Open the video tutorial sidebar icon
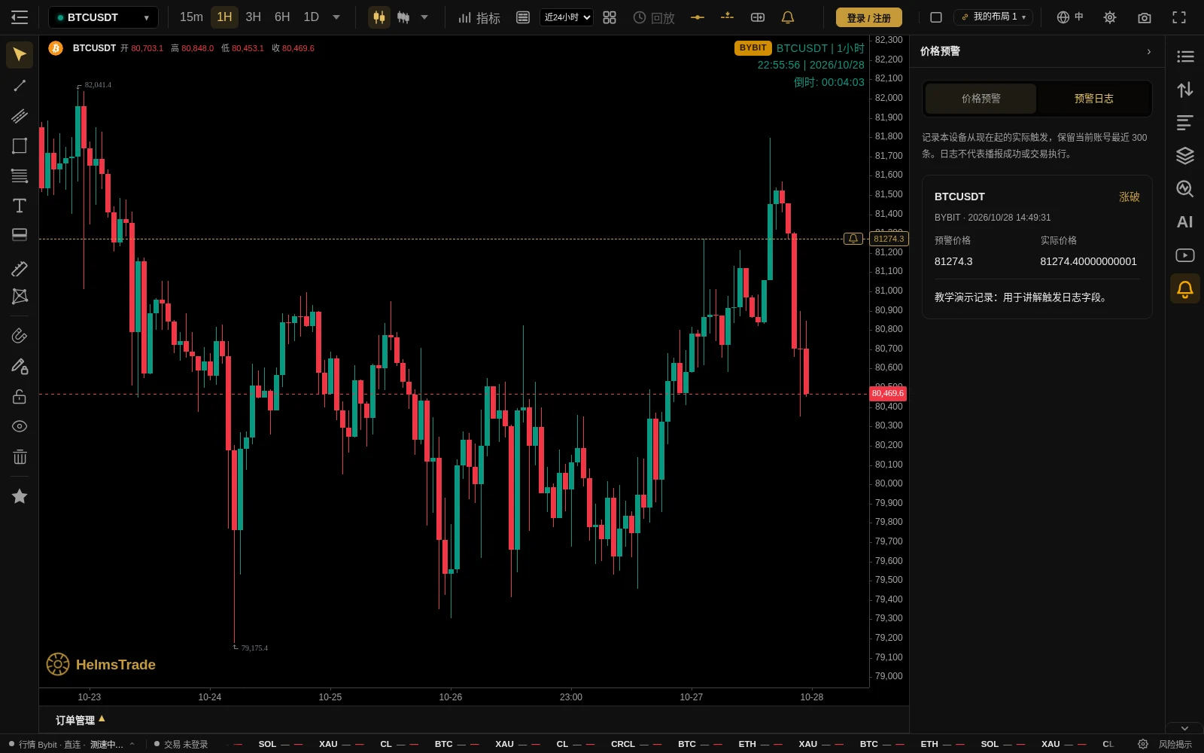1204x753 pixels. (x=1185, y=255)
